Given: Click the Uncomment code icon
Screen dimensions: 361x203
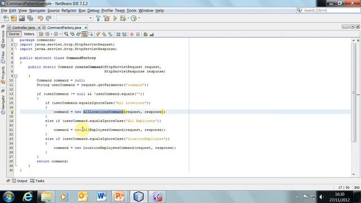Looking at the screenshot, I should pos(152,34).
